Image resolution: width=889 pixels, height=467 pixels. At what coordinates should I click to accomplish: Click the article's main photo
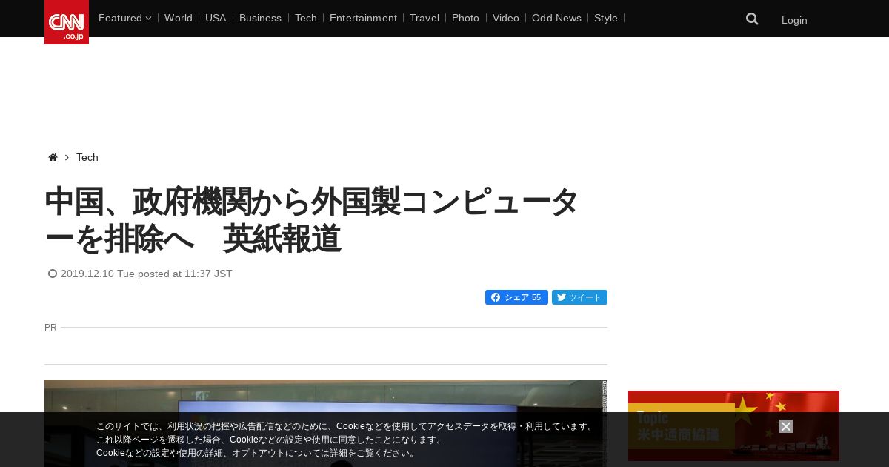click(326, 423)
